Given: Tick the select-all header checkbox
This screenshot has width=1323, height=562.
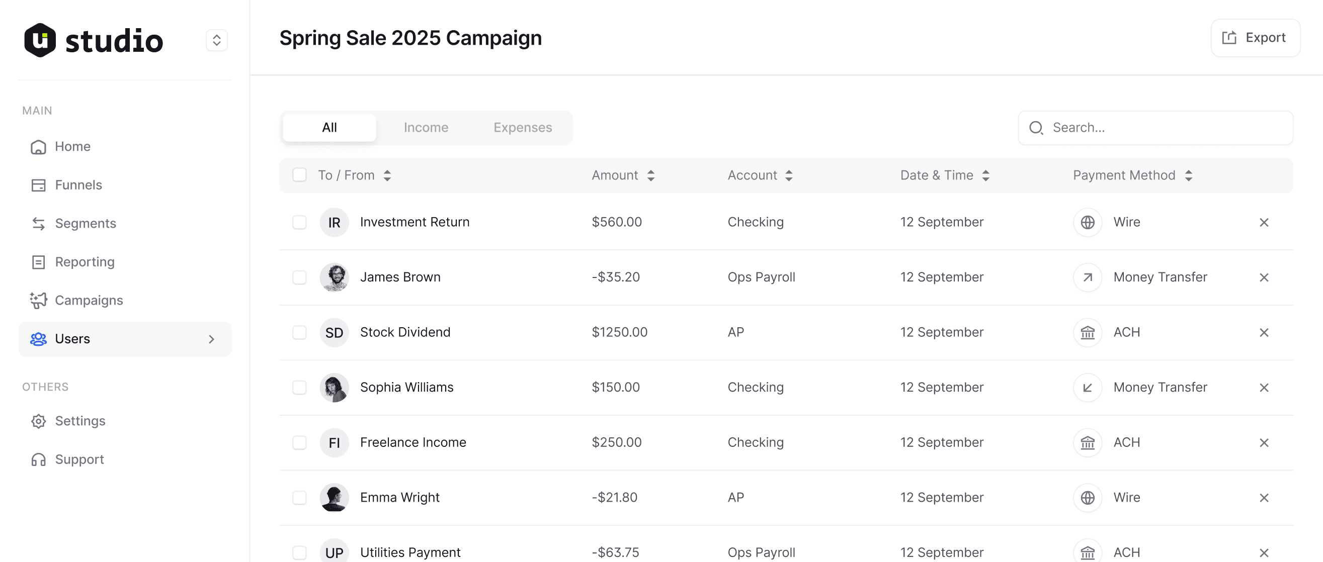Looking at the screenshot, I should click(x=299, y=175).
